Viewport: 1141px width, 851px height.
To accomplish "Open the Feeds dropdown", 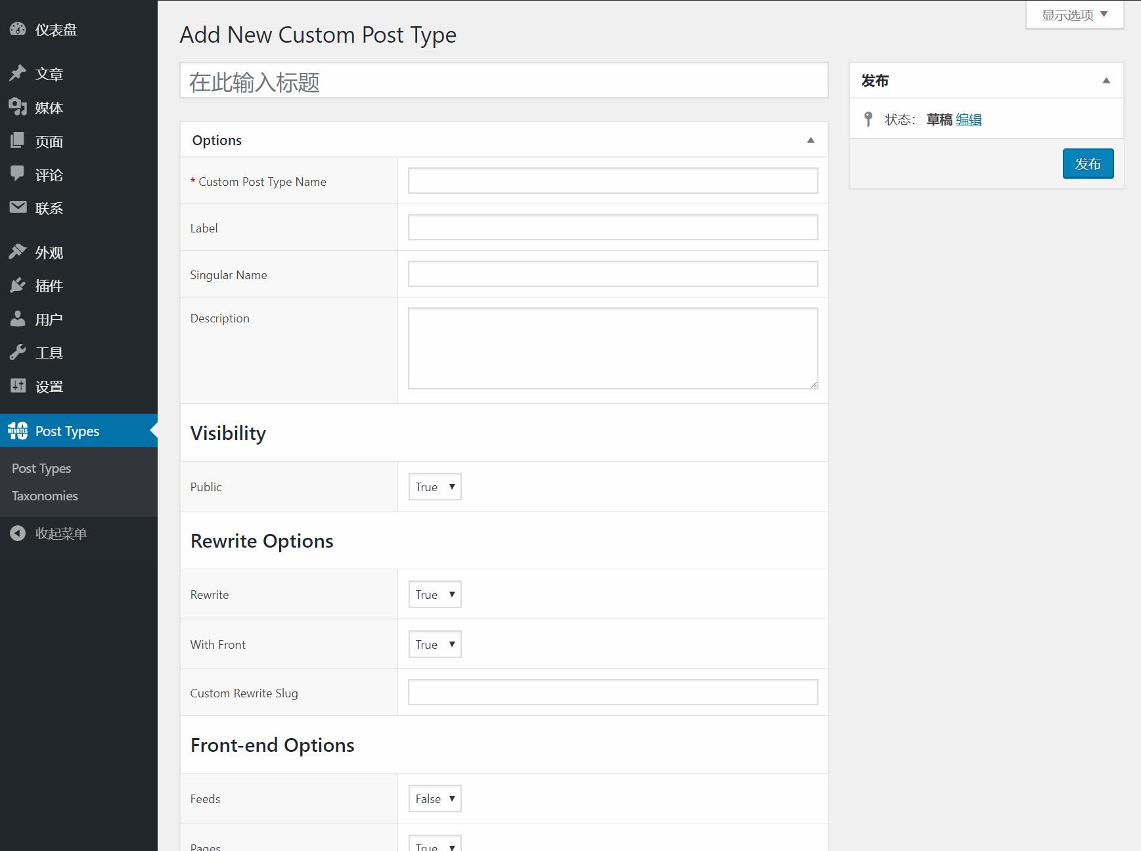I will tap(435, 798).
